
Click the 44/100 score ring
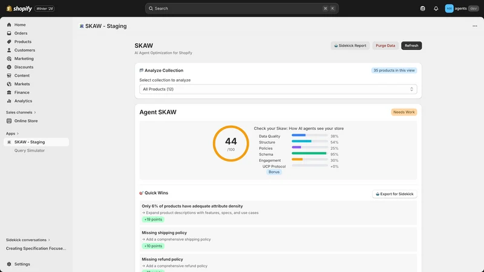(231, 143)
